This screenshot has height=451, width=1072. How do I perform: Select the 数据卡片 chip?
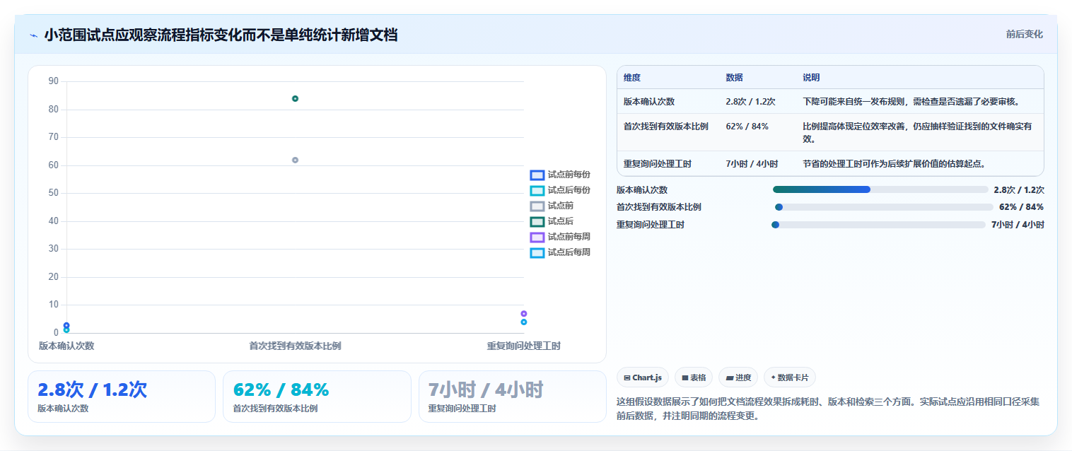[x=789, y=377]
